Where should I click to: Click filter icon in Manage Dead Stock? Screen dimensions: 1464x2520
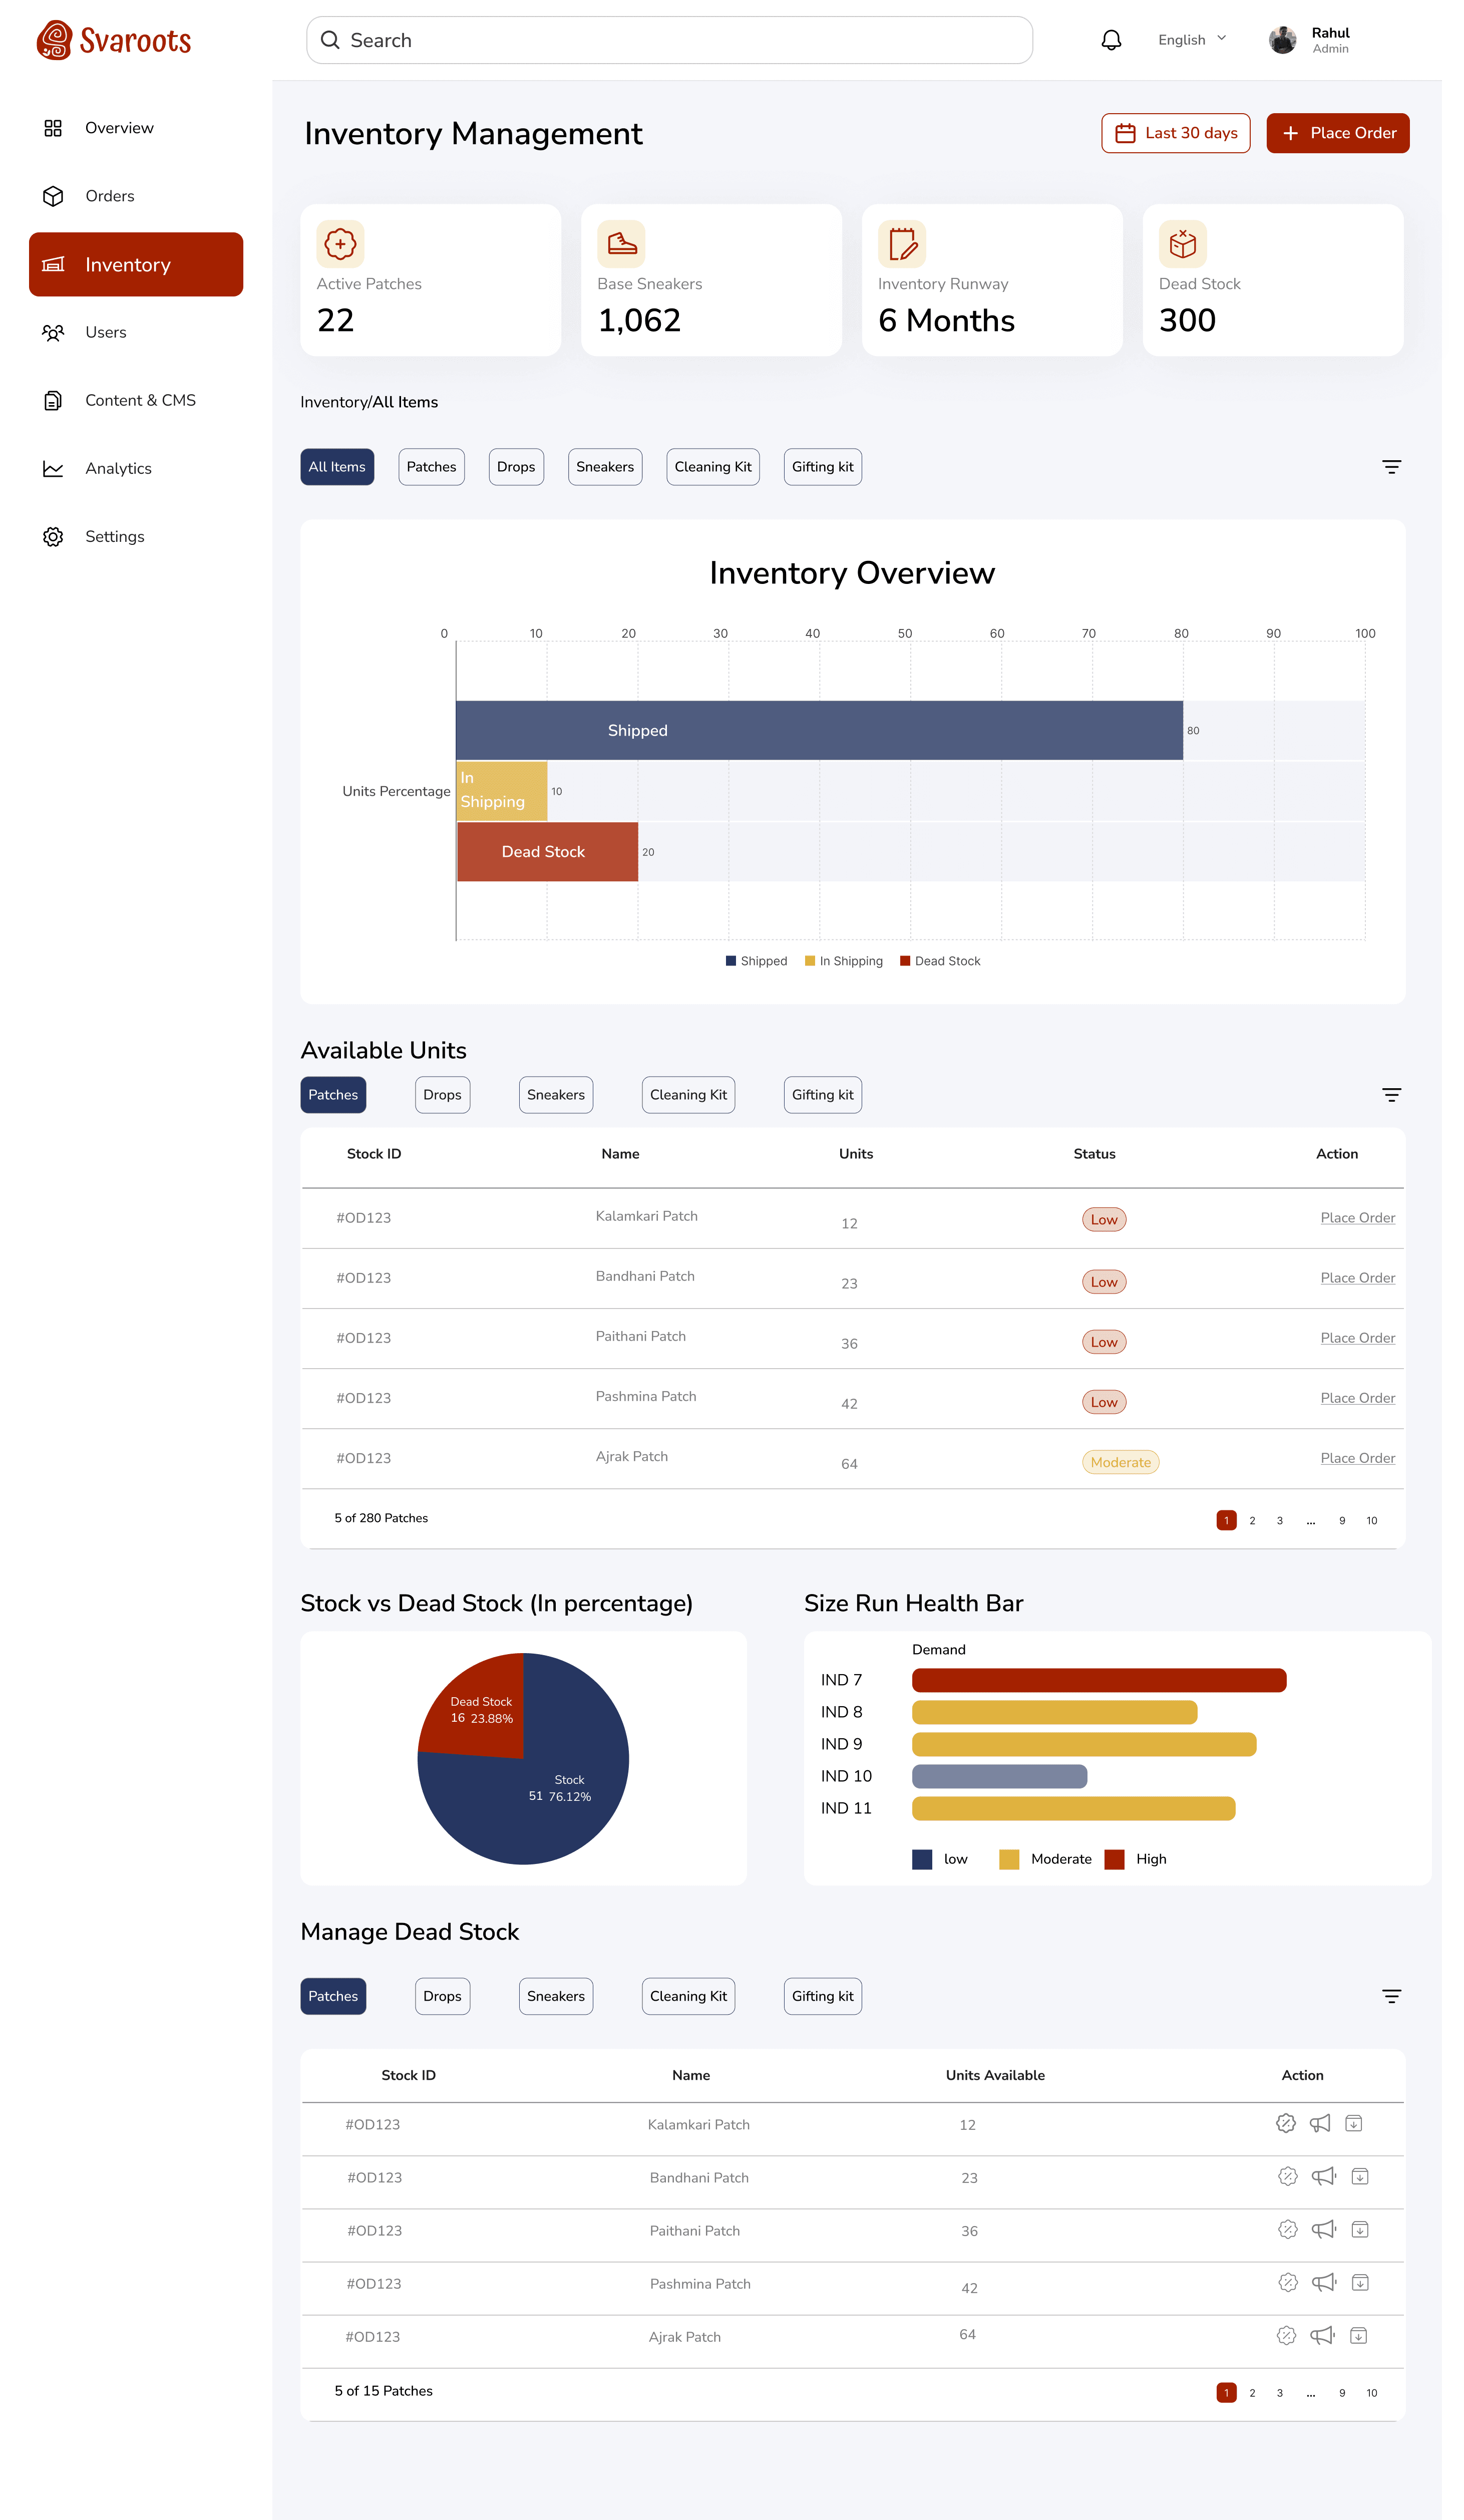pos(1391,1996)
